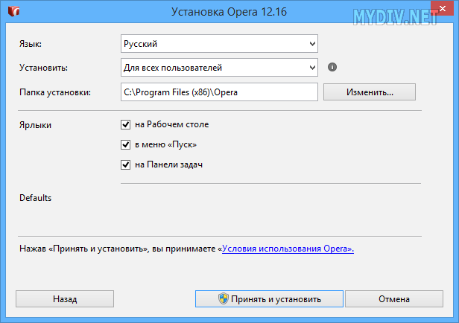Open the Установить users dropdown
459x323 pixels.
pyautogui.click(x=219, y=68)
